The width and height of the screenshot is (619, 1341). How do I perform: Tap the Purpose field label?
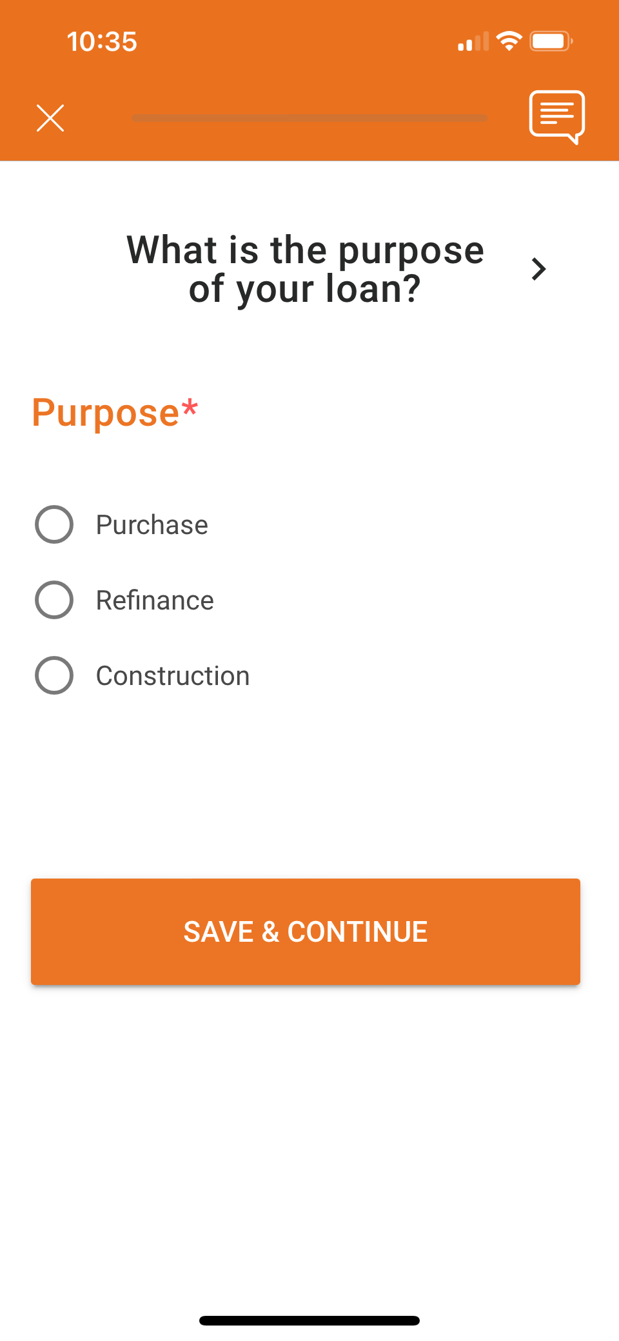(113, 412)
